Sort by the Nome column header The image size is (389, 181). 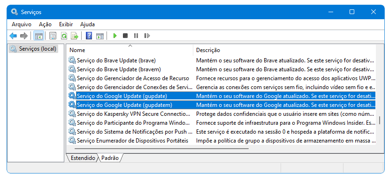(130, 50)
